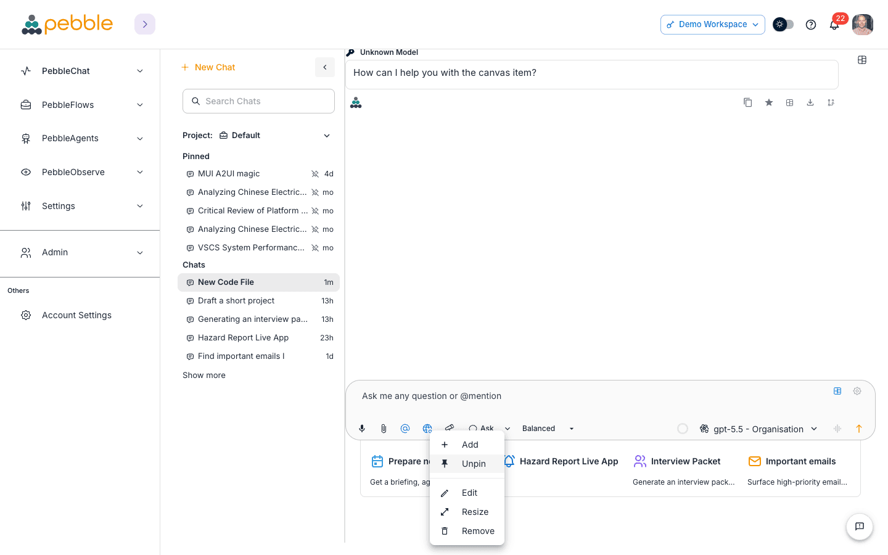Image resolution: width=888 pixels, height=555 pixels.
Task: Click the Show more link
Action: click(204, 375)
